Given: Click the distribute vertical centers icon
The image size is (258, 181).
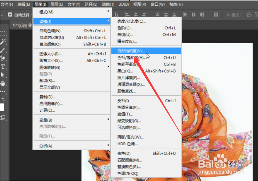Looking at the screenshot, I should [166, 15].
